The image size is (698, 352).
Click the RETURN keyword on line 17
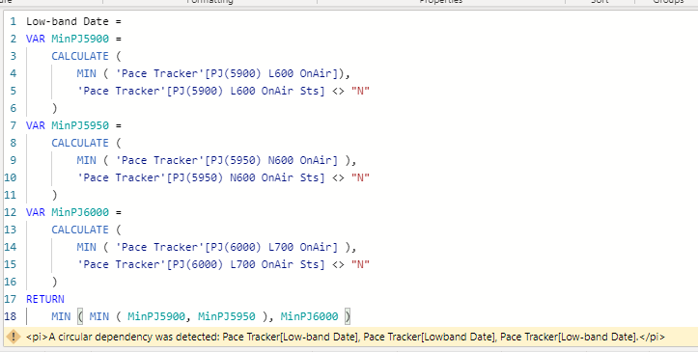45,299
